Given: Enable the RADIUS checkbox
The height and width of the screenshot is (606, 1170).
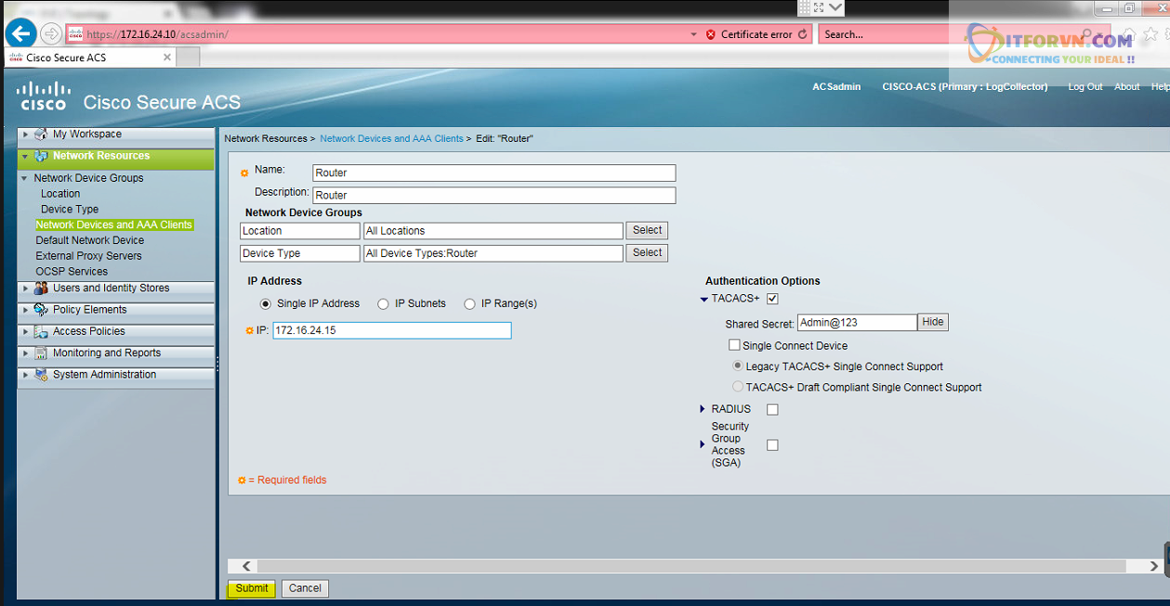Looking at the screenshot, I should [772, 409].
